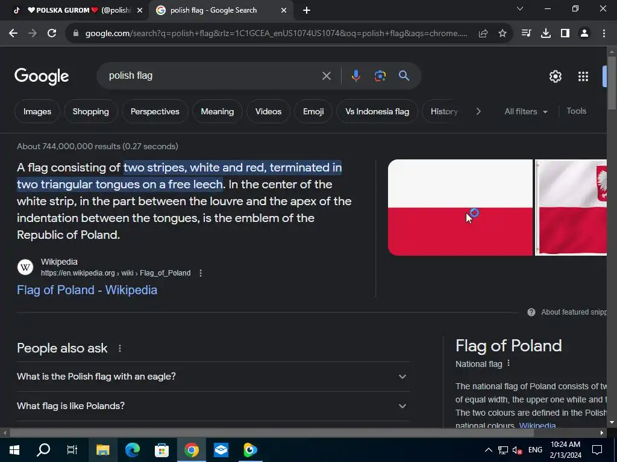Bookmark this page with star icon

click(x=503, y=34)
